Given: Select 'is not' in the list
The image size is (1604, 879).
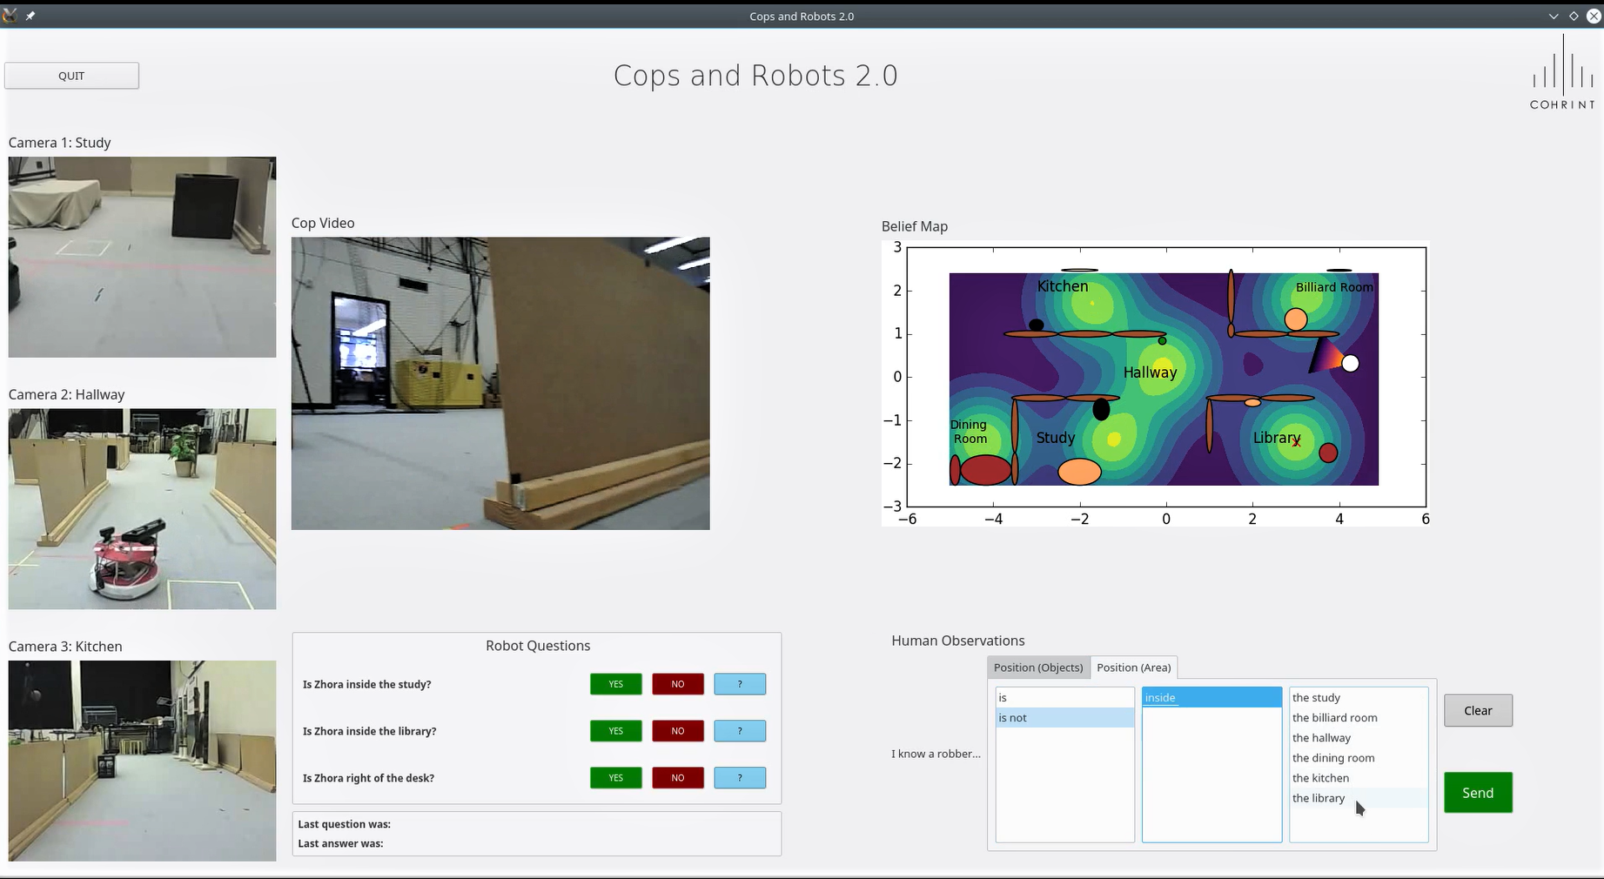Looking at the screenshot, I should click(x=1064, y=718).
